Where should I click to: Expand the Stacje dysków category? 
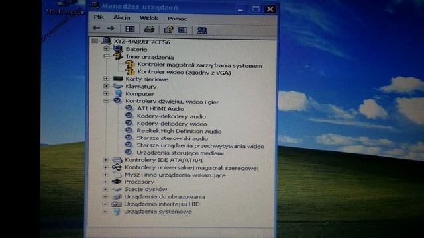(105, 189)
